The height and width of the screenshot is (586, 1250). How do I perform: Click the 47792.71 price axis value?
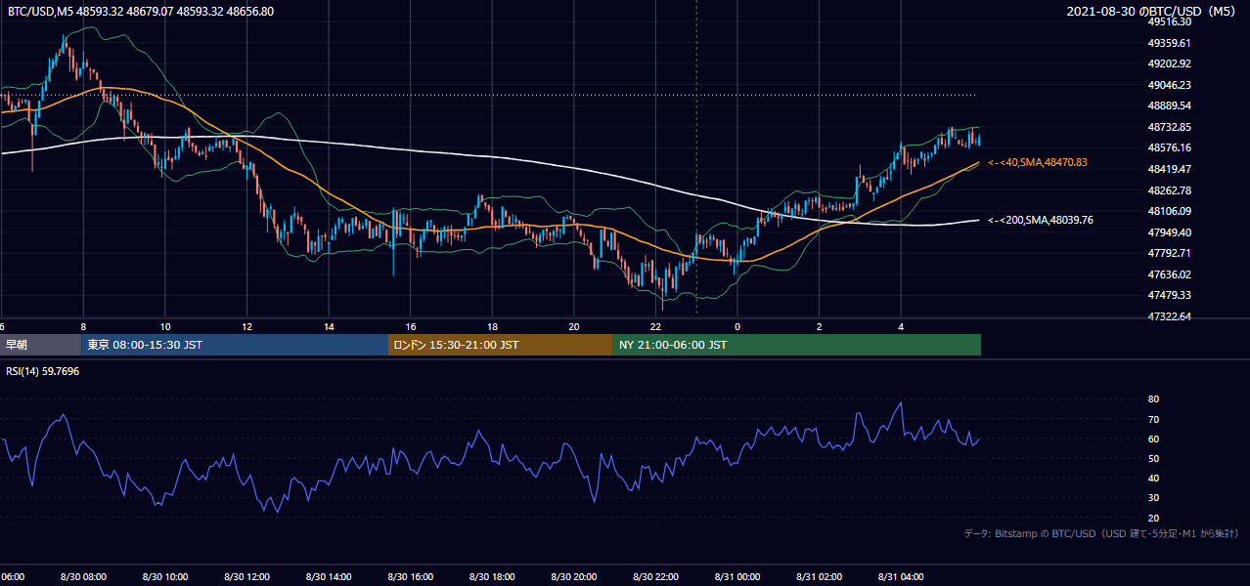tap(1169, 253)
